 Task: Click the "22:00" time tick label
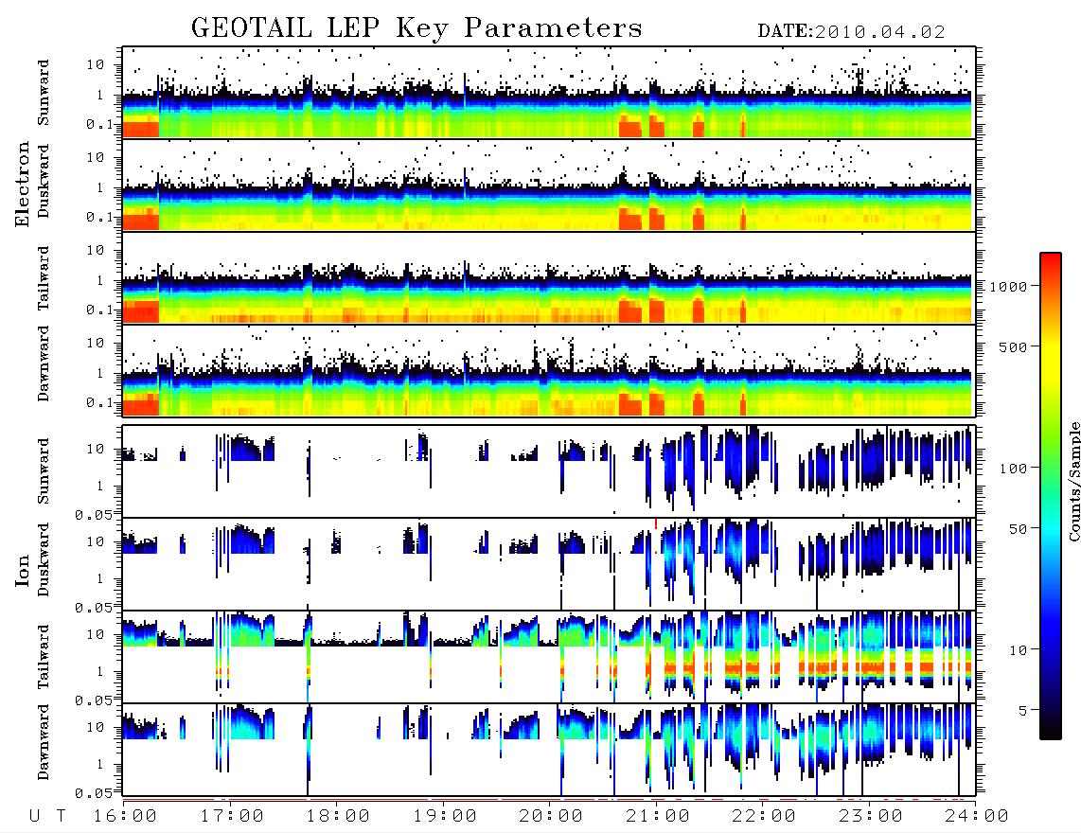click(764, 817)
